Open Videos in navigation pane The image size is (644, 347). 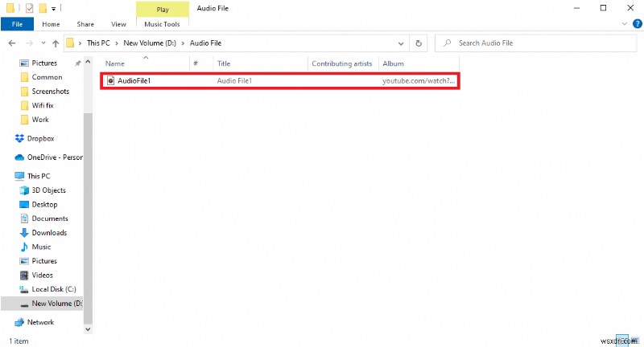pyautogui.click(x=43, y=275)
